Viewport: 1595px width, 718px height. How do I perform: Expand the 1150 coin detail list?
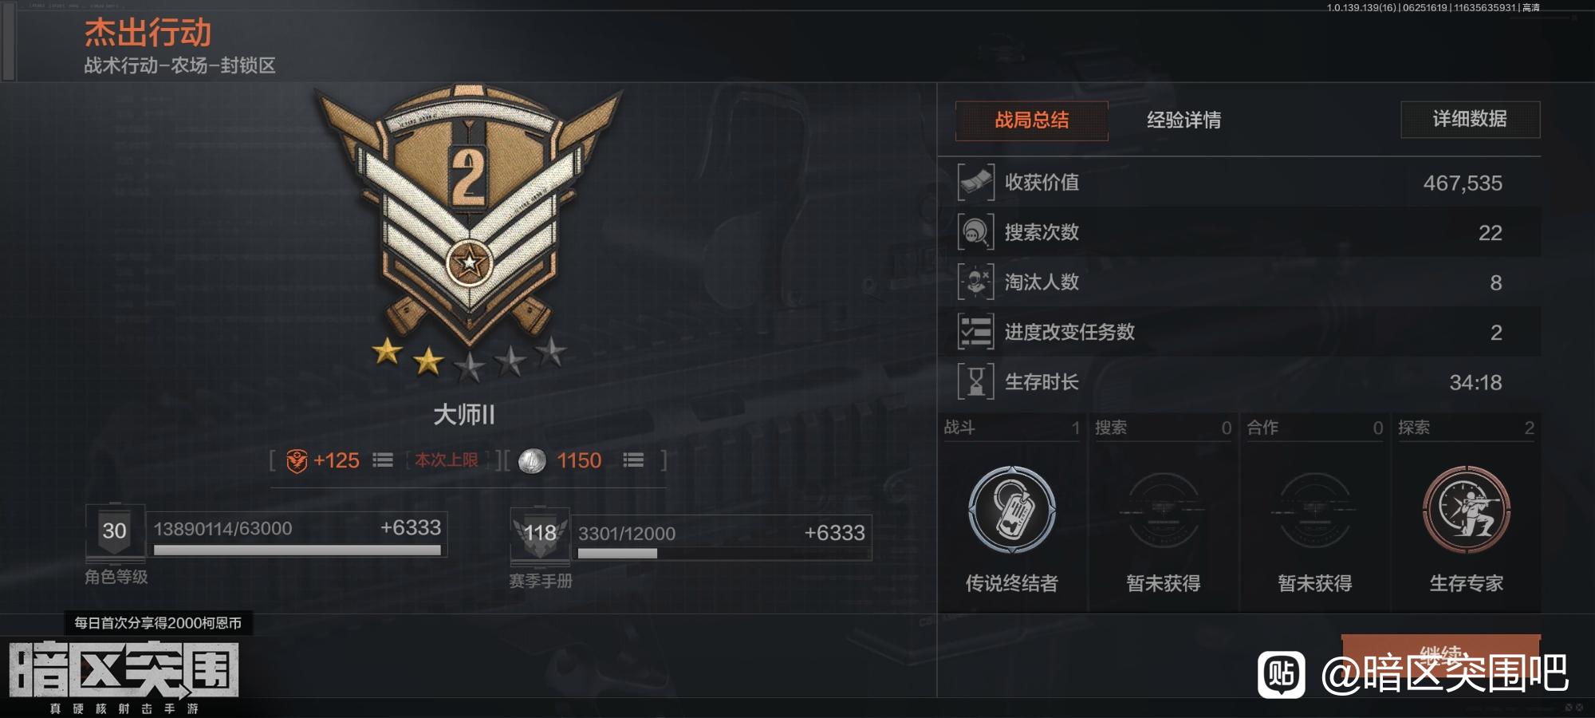pyautogui.click(x=633, y=460)
